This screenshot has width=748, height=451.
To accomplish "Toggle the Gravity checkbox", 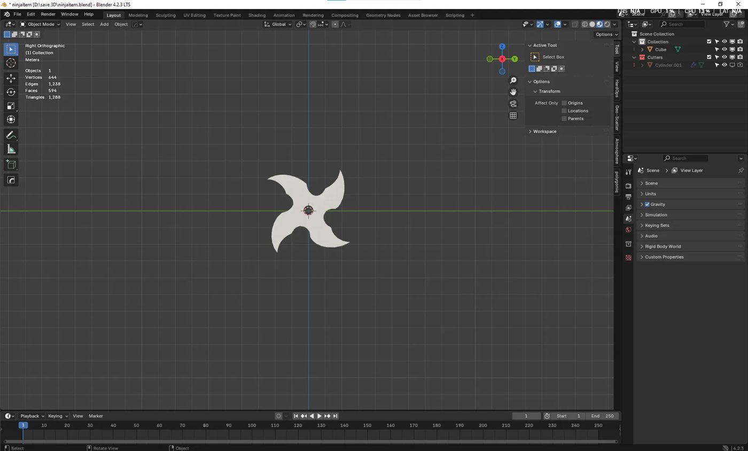I will [x=647, y=205].
